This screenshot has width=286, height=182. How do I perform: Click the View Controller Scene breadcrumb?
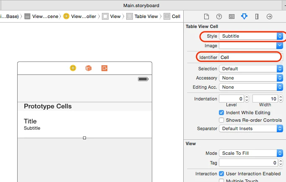[x=42, y=16]
